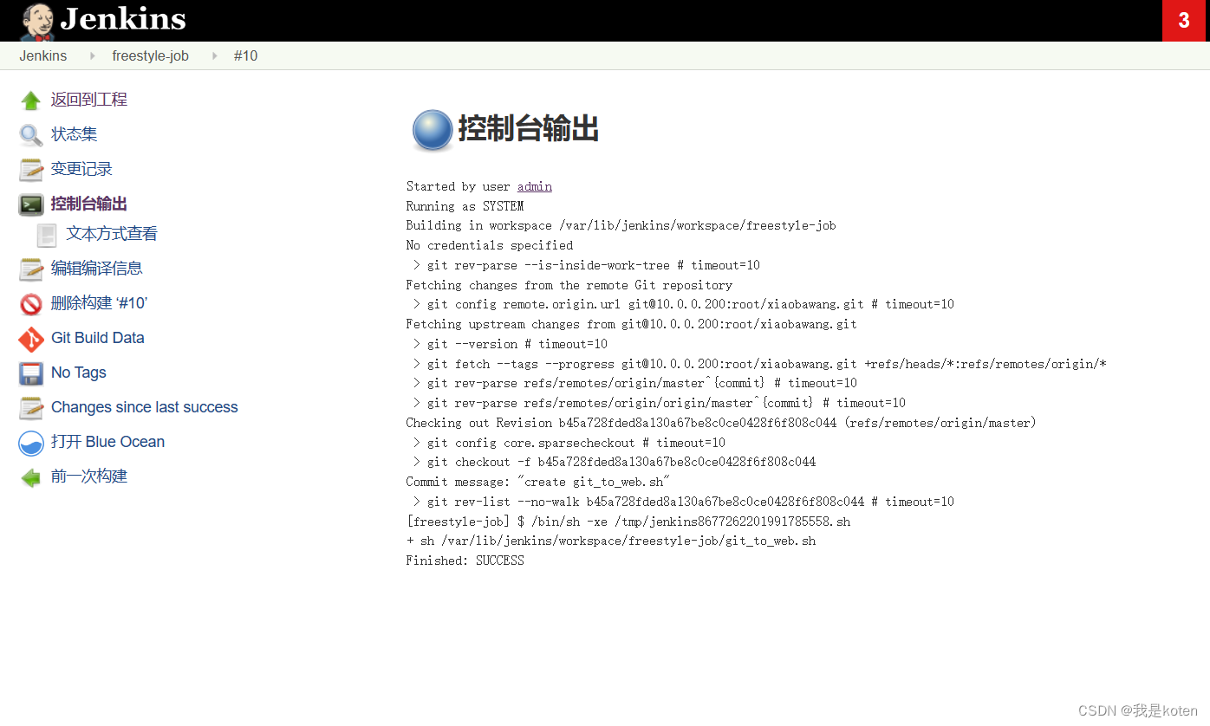The width and height of the screenshot is (1210, 726).
Task: Launch 打开 Blue Ocean link
Action: pyautogui.click(x=107, y=442)
